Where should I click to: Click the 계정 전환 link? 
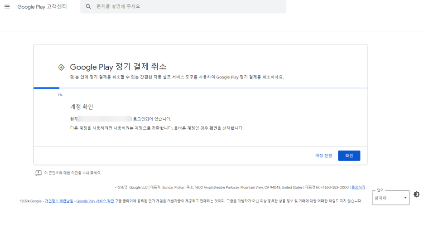tap(324, 155)
